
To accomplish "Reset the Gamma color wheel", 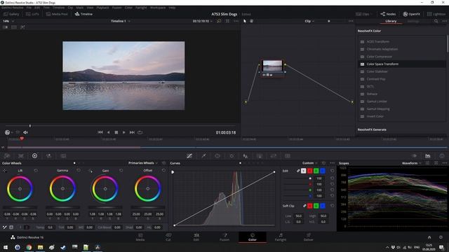I will pos(79,170).
